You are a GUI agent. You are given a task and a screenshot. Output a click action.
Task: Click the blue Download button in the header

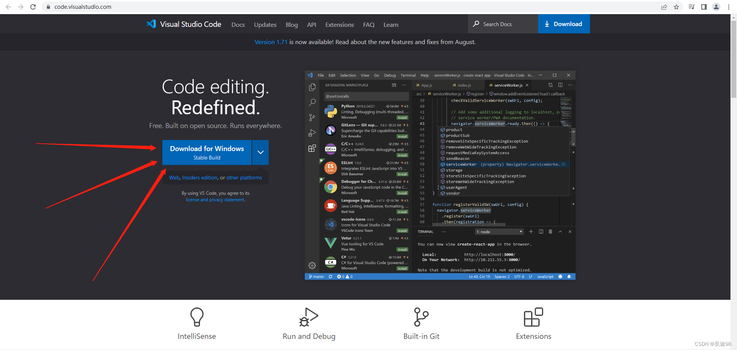click(x=564, y=24)
